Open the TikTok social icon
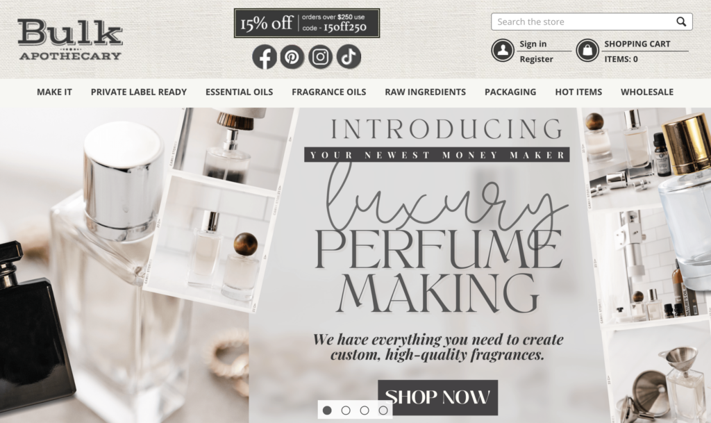The image size is (711, 423). [x=349, y=57]
